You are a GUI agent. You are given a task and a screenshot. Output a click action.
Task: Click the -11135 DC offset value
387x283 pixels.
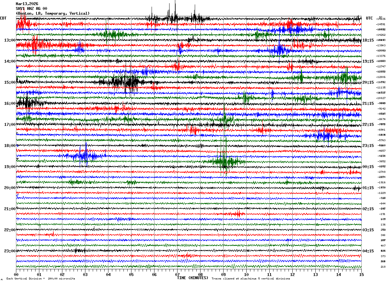tap(381, 88)
